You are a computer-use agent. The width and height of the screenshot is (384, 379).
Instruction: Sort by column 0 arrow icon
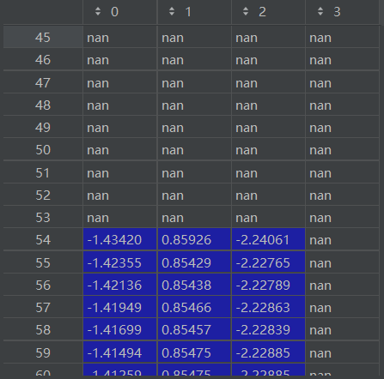(98, 11)
